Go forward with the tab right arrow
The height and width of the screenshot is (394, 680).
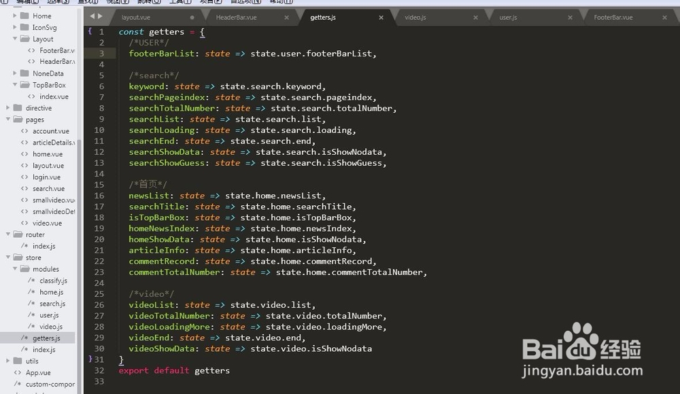pyautogui.click(x=100, y=16)
